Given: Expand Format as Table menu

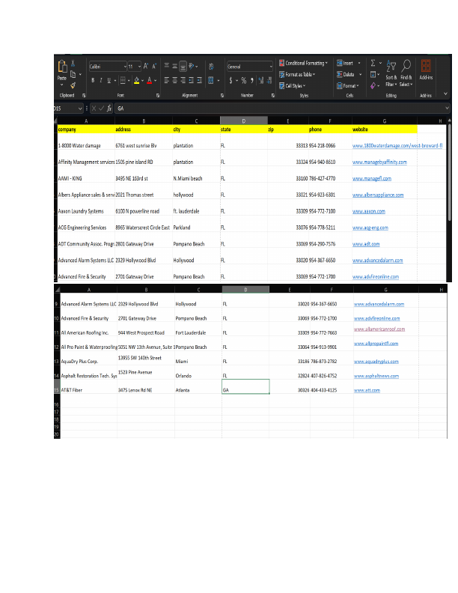Looking at the screenshot, I should [297, 75].
